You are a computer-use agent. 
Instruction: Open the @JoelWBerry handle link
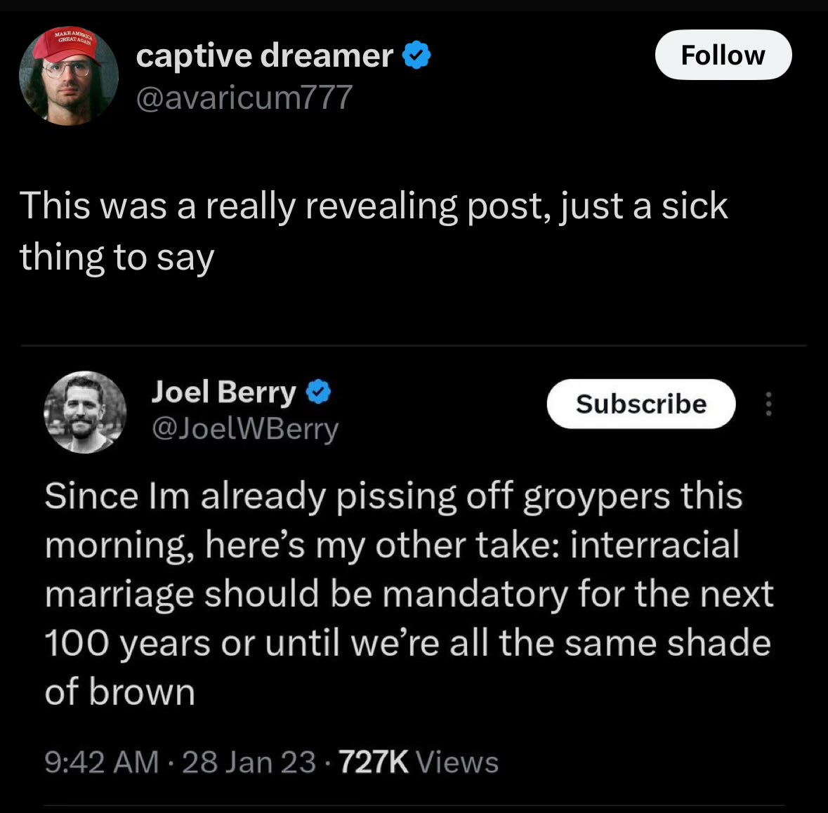(245, 428)
